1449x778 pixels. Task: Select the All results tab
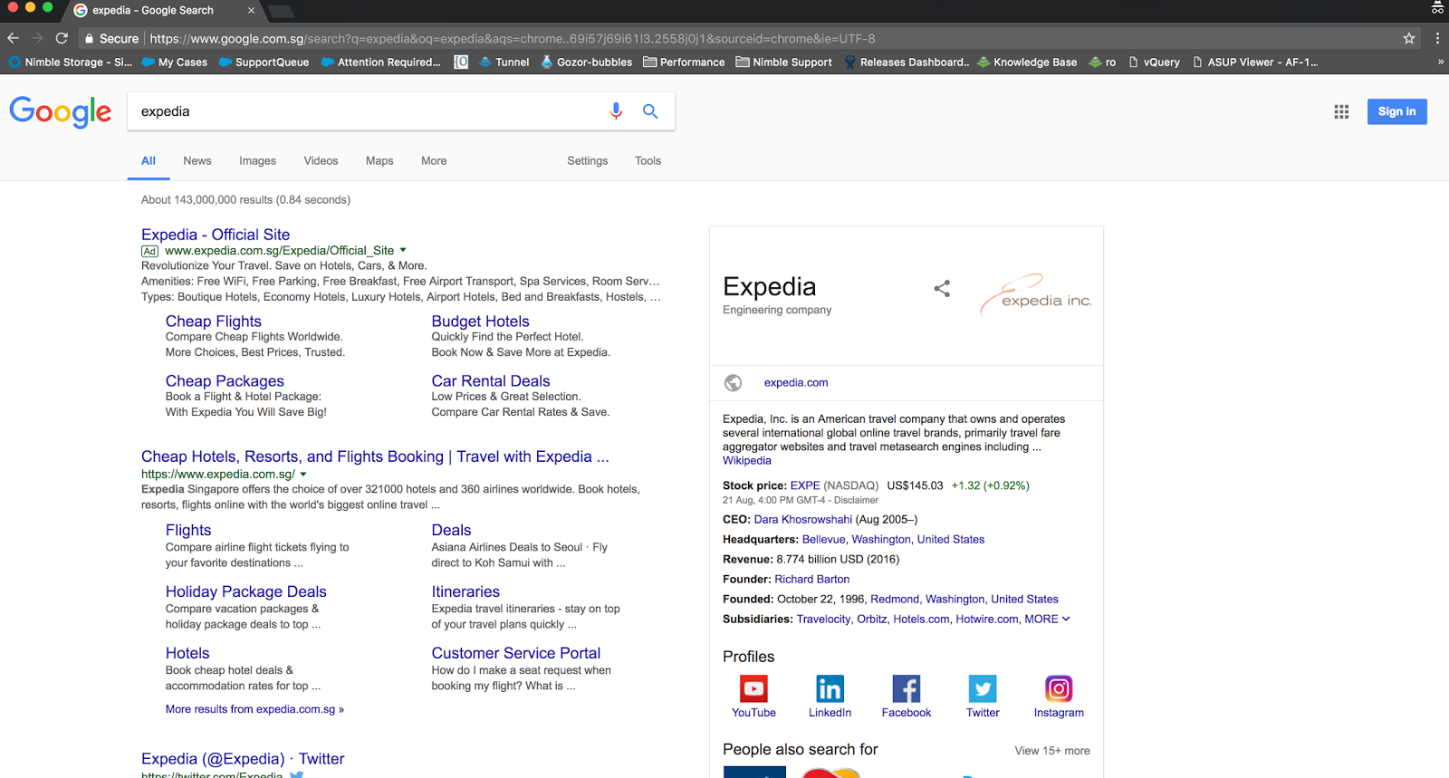click(x=149, y=161)
